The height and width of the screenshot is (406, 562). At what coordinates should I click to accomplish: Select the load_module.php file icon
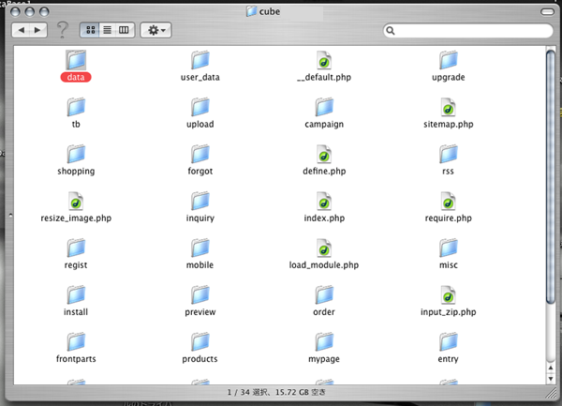[x=324, y=248]
